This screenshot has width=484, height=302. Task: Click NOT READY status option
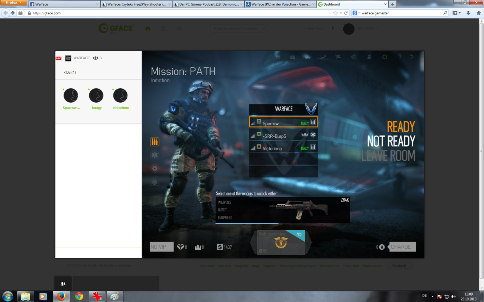tap(391, 141)
